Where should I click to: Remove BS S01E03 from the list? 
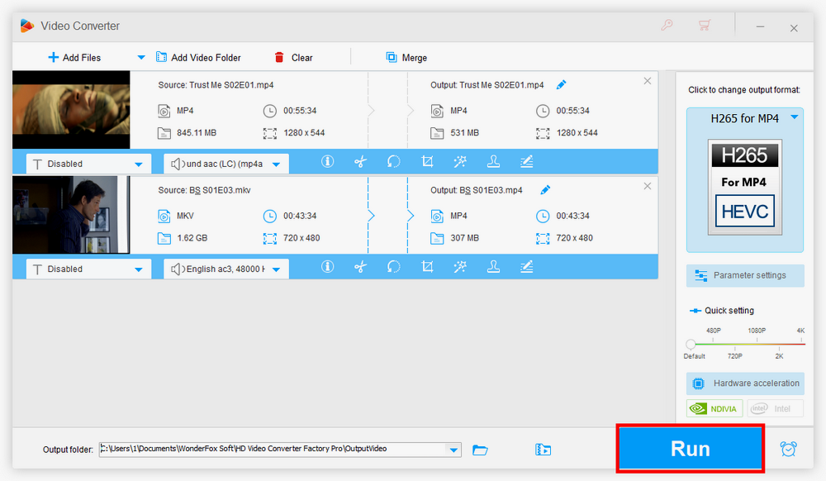coord(648,186)
